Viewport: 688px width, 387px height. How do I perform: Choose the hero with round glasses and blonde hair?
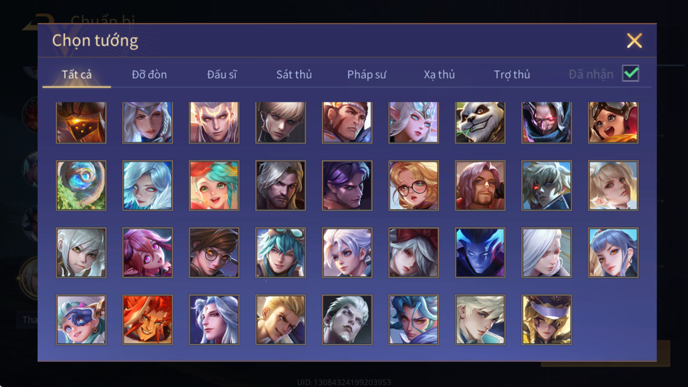click(413, 185)
